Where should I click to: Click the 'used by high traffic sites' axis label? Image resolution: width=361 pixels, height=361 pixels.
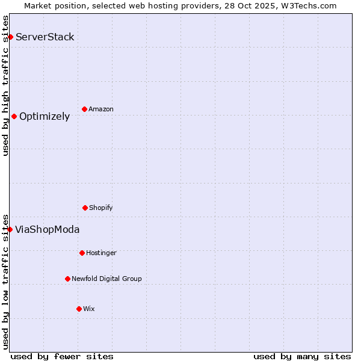click(x=5, y=85)
